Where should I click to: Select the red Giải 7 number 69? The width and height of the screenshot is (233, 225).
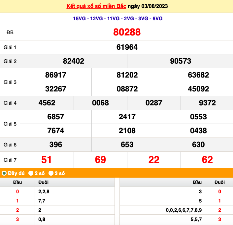click(x=100, y=160)
